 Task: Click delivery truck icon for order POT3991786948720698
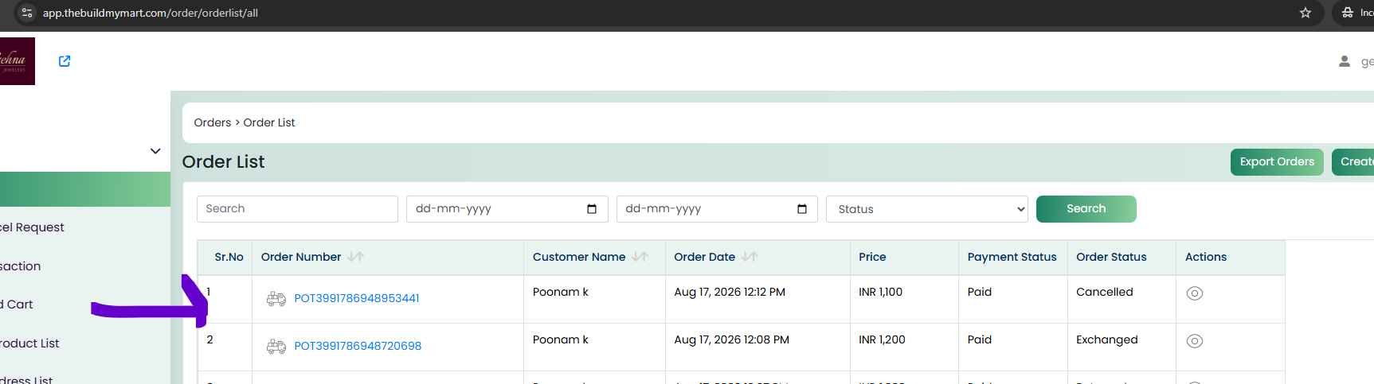click(x=276, y=347)
